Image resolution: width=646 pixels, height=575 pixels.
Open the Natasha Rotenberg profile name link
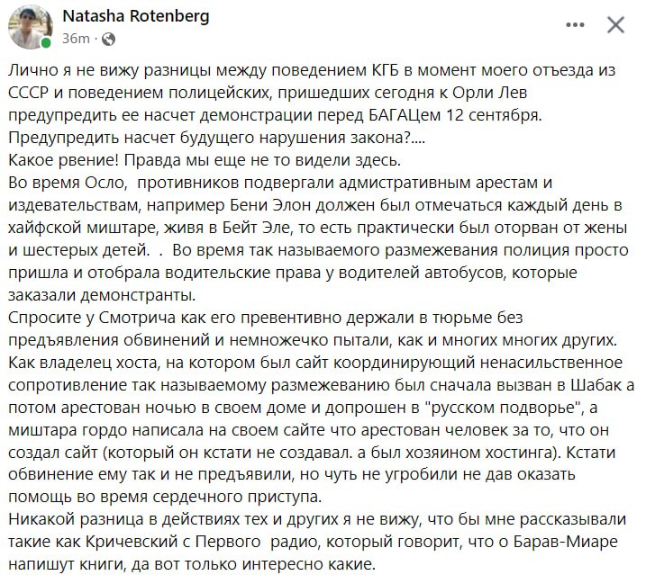pyautogui.click(x=136, y=16)
